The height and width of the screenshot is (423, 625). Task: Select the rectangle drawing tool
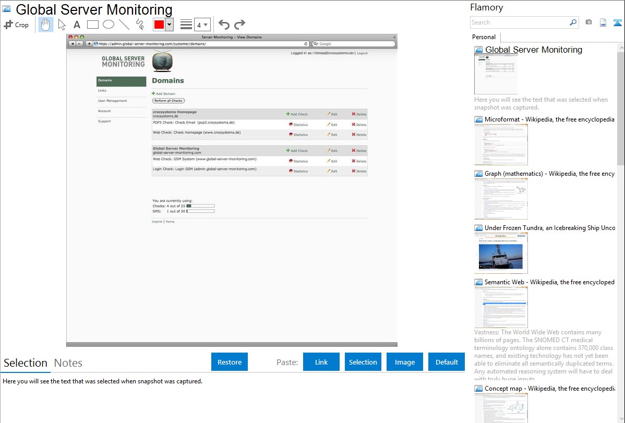(92, 25)
